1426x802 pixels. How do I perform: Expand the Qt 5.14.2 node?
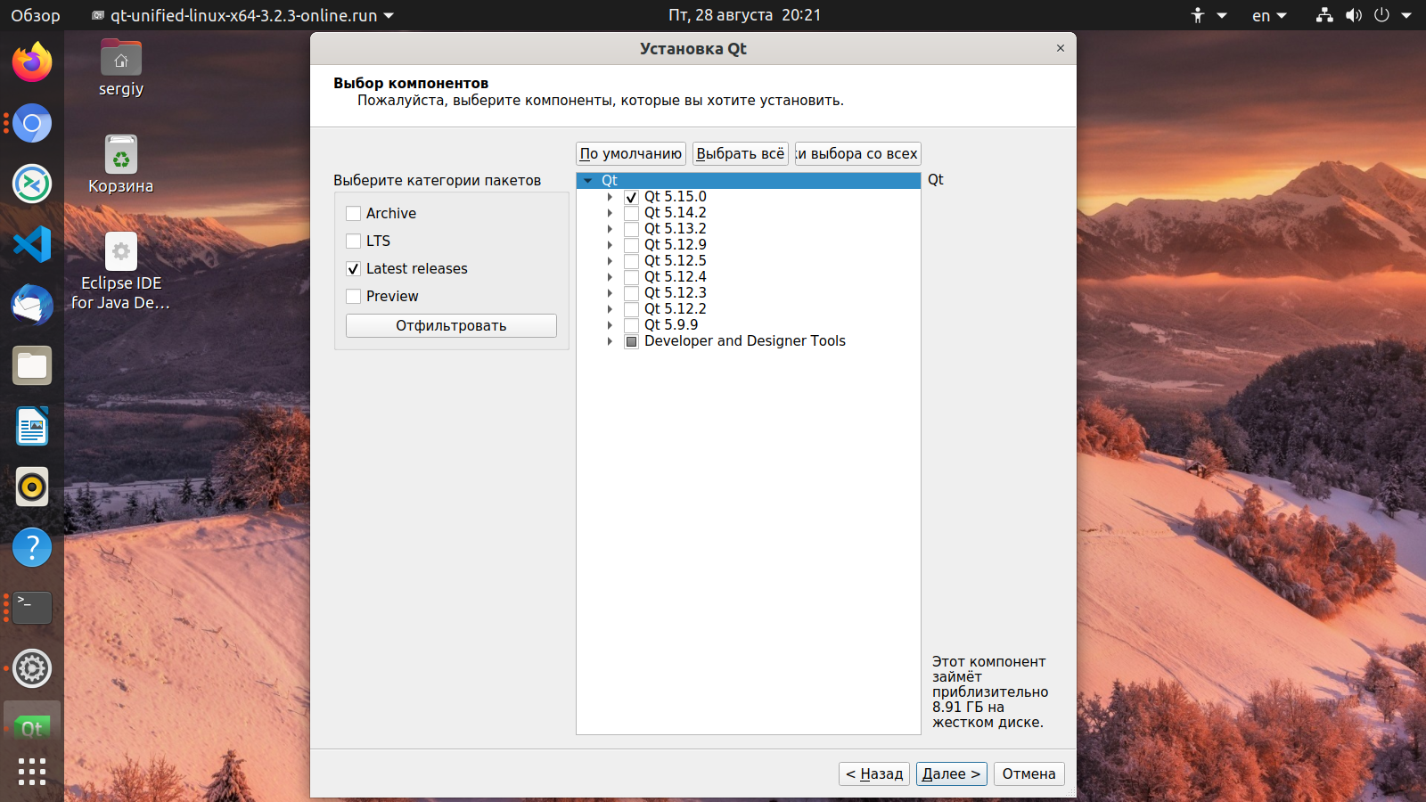pos(610,213)
